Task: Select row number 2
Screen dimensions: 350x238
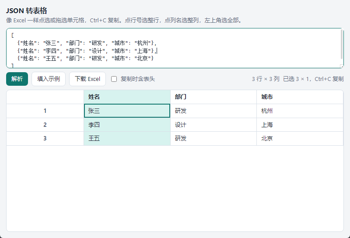Action: [x=45, y=125]
